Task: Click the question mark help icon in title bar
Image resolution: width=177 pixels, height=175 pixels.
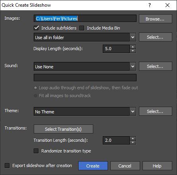Action: [x=150, y=5]
